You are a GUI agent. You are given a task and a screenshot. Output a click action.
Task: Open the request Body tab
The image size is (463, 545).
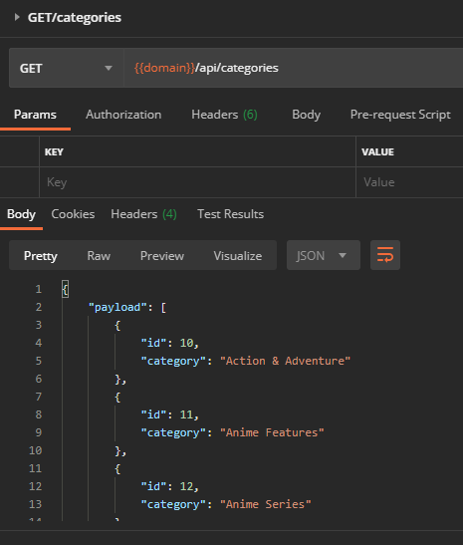pyautogui.click(x=306, y=115)
